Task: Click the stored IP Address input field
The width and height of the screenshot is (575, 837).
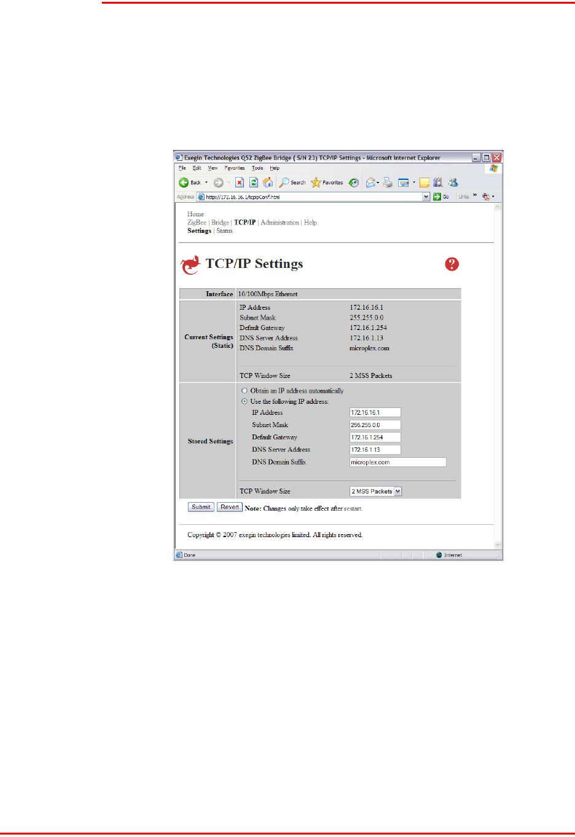Action: 375,412
